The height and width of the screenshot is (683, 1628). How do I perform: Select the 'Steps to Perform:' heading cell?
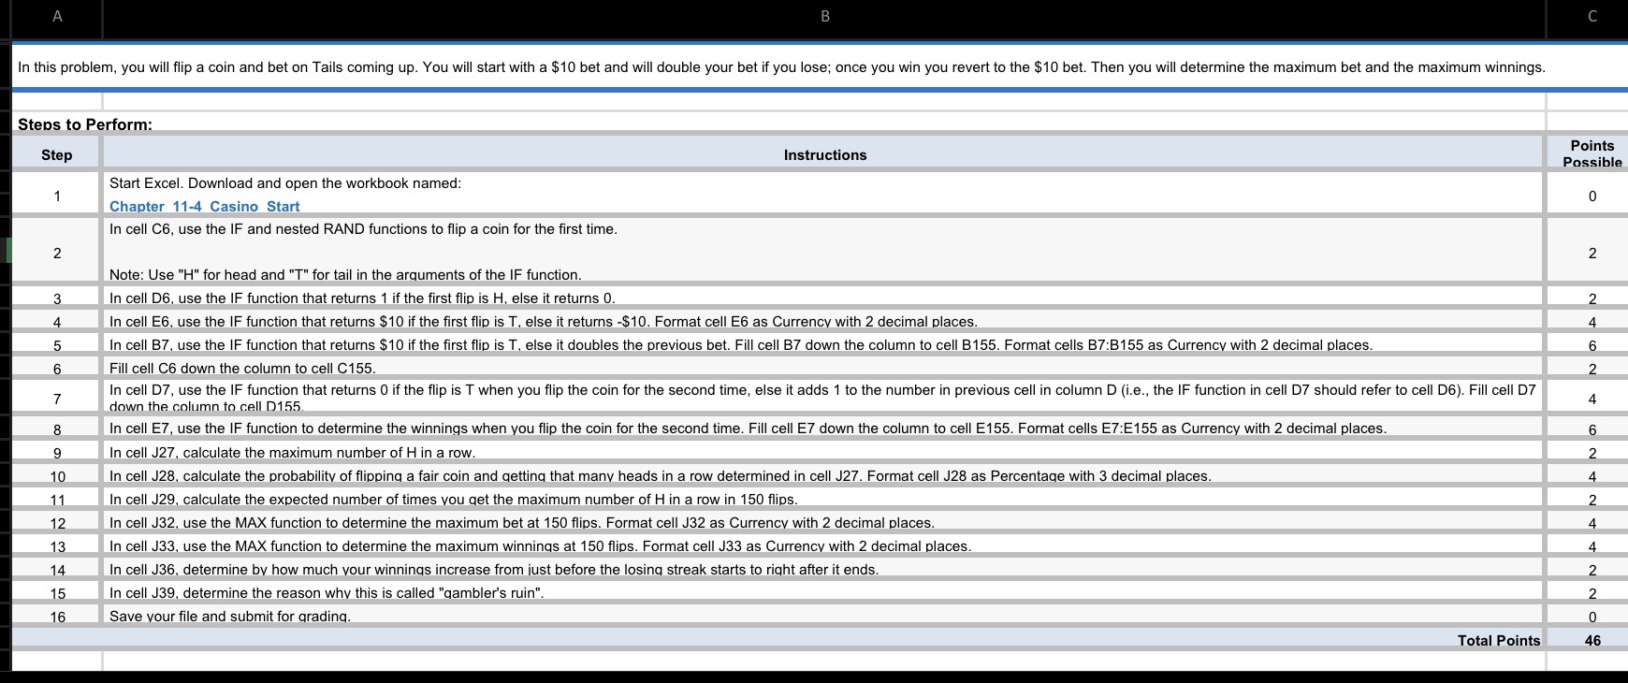tap(85, 124)
